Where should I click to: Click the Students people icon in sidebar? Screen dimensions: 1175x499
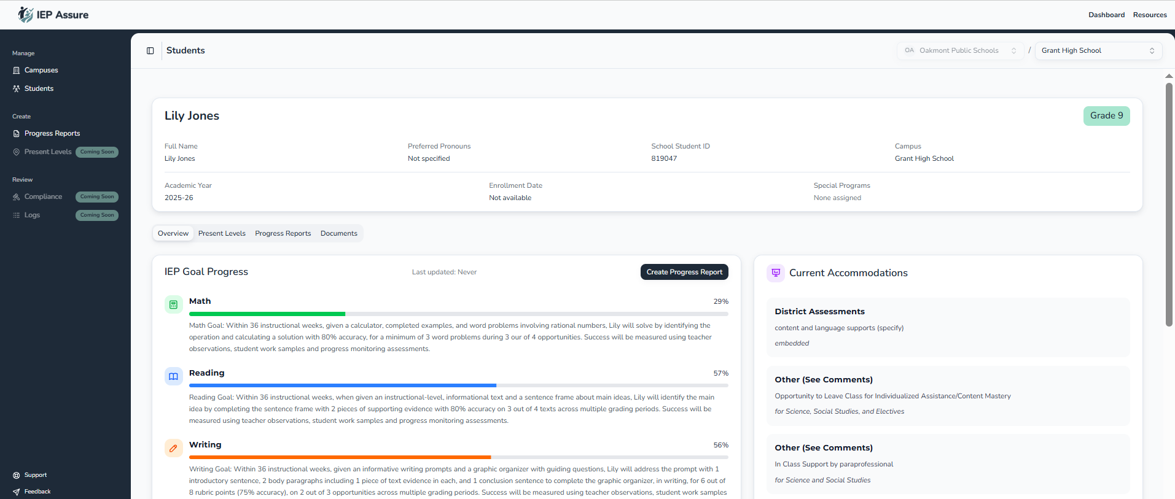[x=17, y=89]
